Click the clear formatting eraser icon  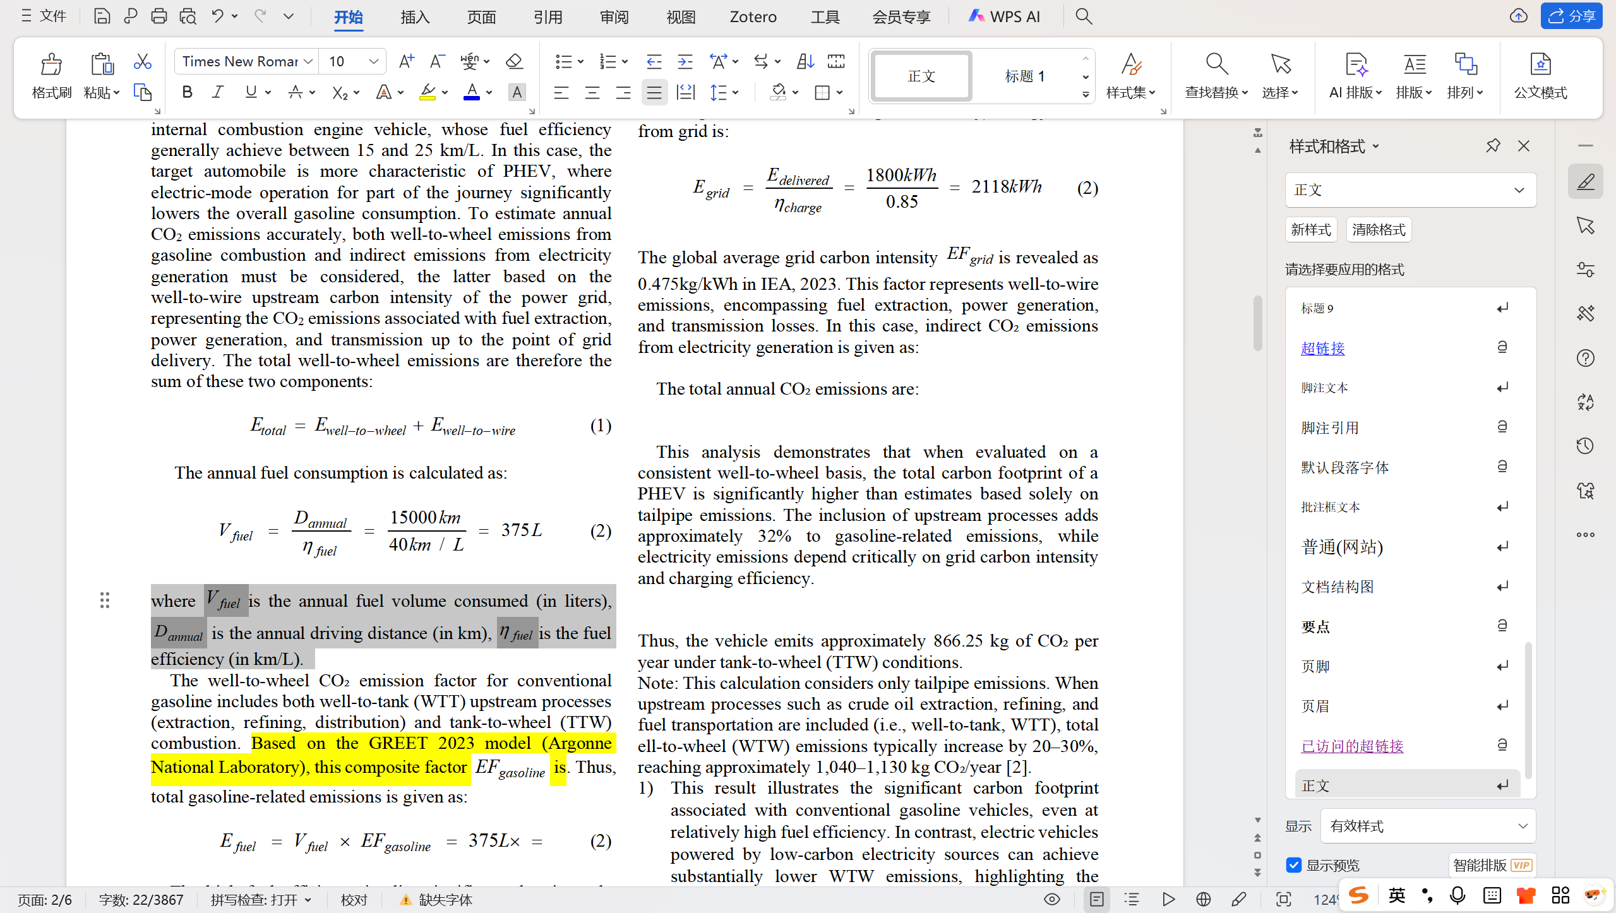point(514,61)
